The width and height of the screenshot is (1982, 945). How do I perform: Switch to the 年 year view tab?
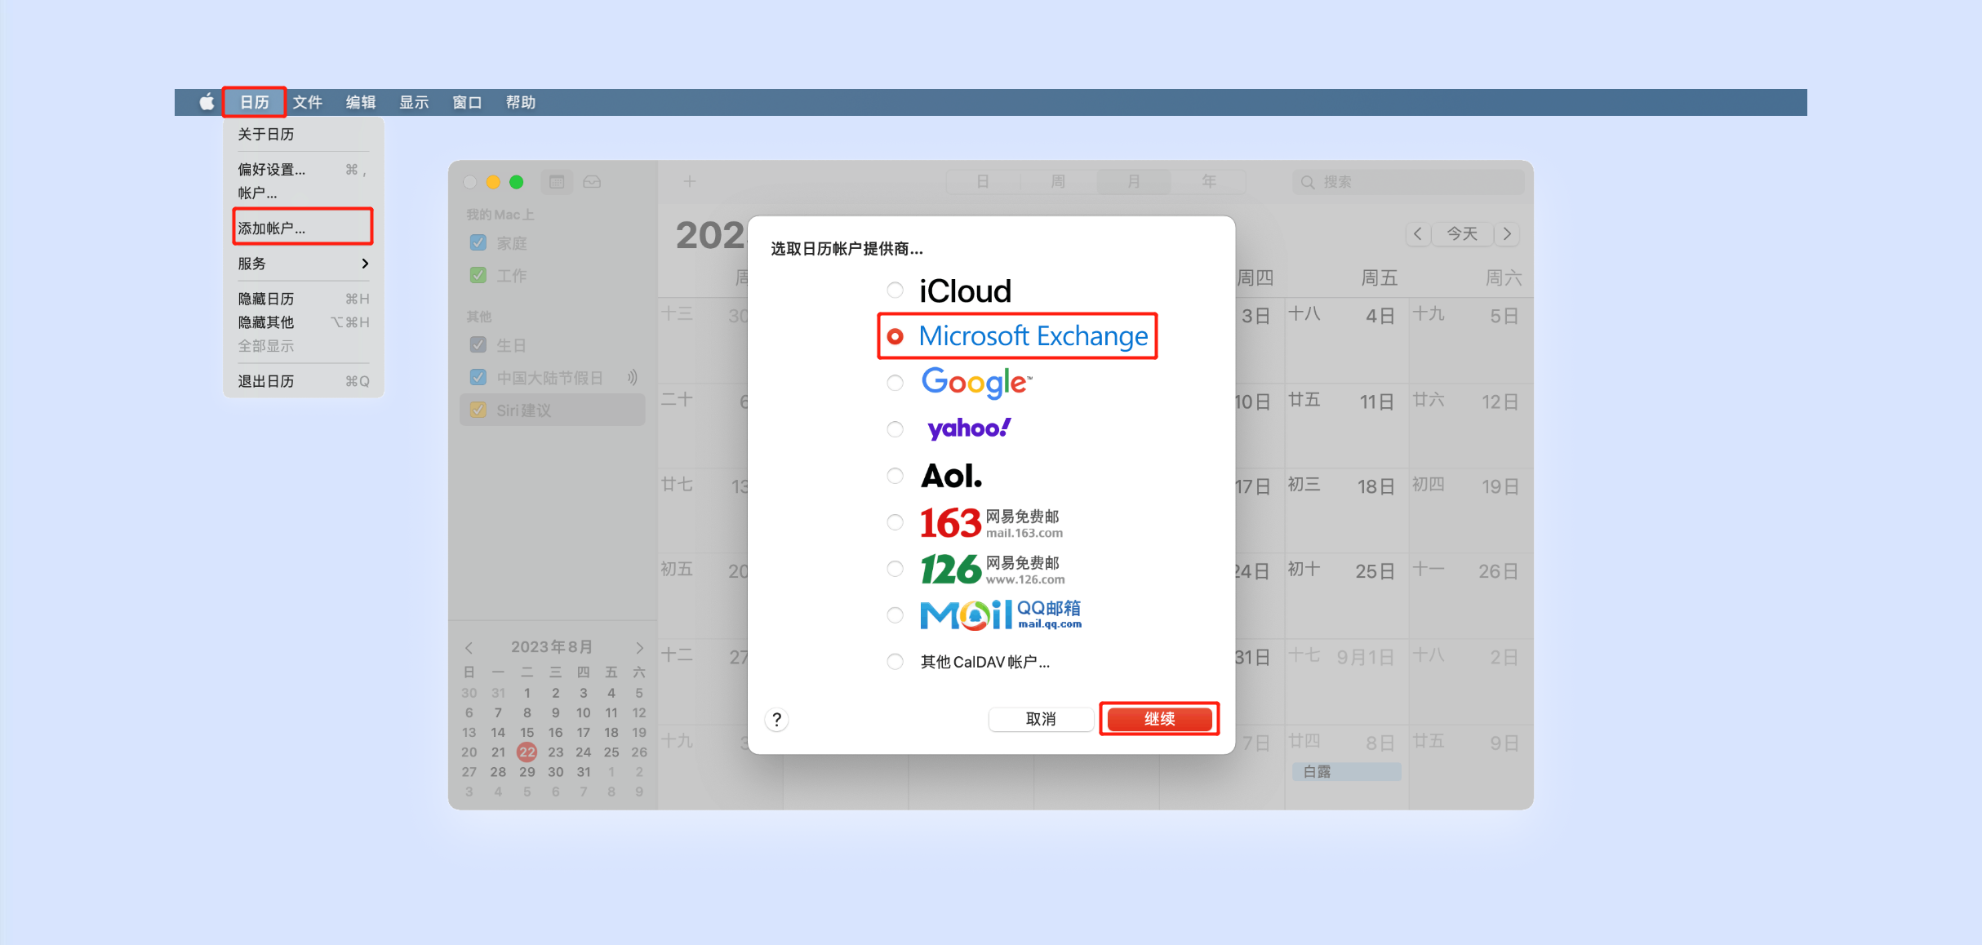[x=1209, y=181]
